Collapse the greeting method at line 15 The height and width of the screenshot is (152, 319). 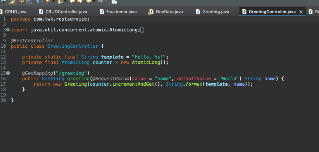pos(8,73)
